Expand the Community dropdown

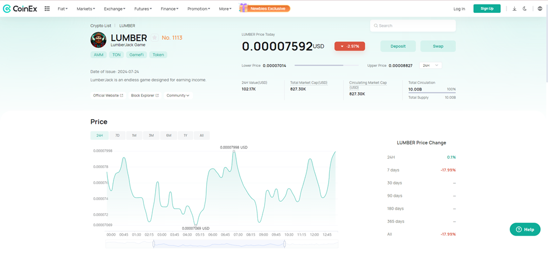(178, 96)
